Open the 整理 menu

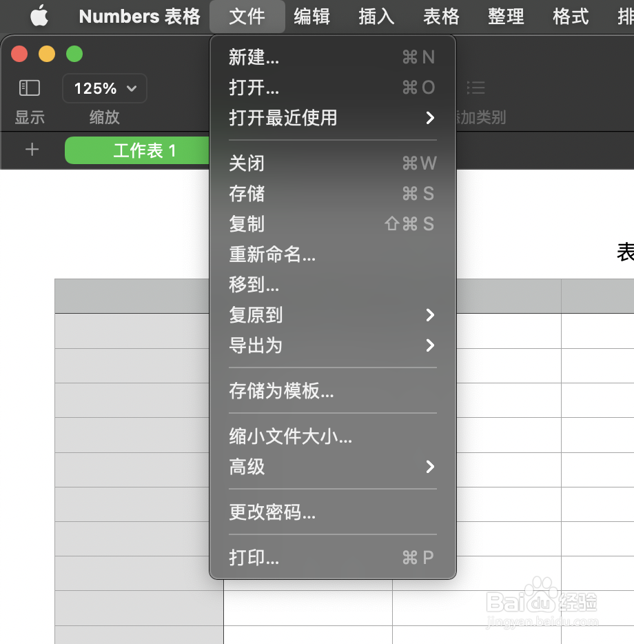(507, 17)
